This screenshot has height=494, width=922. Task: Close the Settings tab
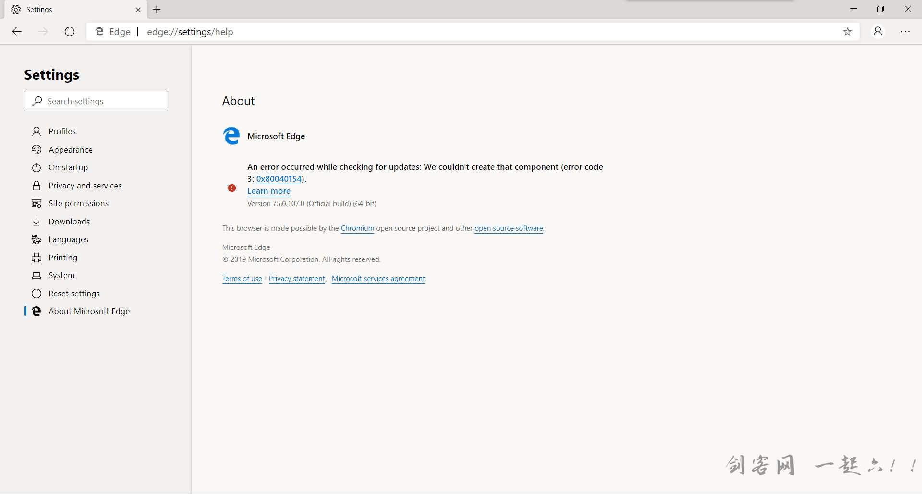(138, 10)
